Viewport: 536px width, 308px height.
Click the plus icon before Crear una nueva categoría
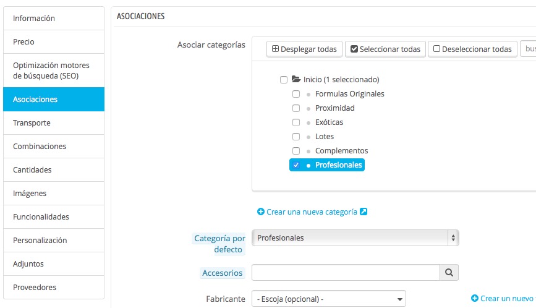pyautogui.click(x=261, y=212)
